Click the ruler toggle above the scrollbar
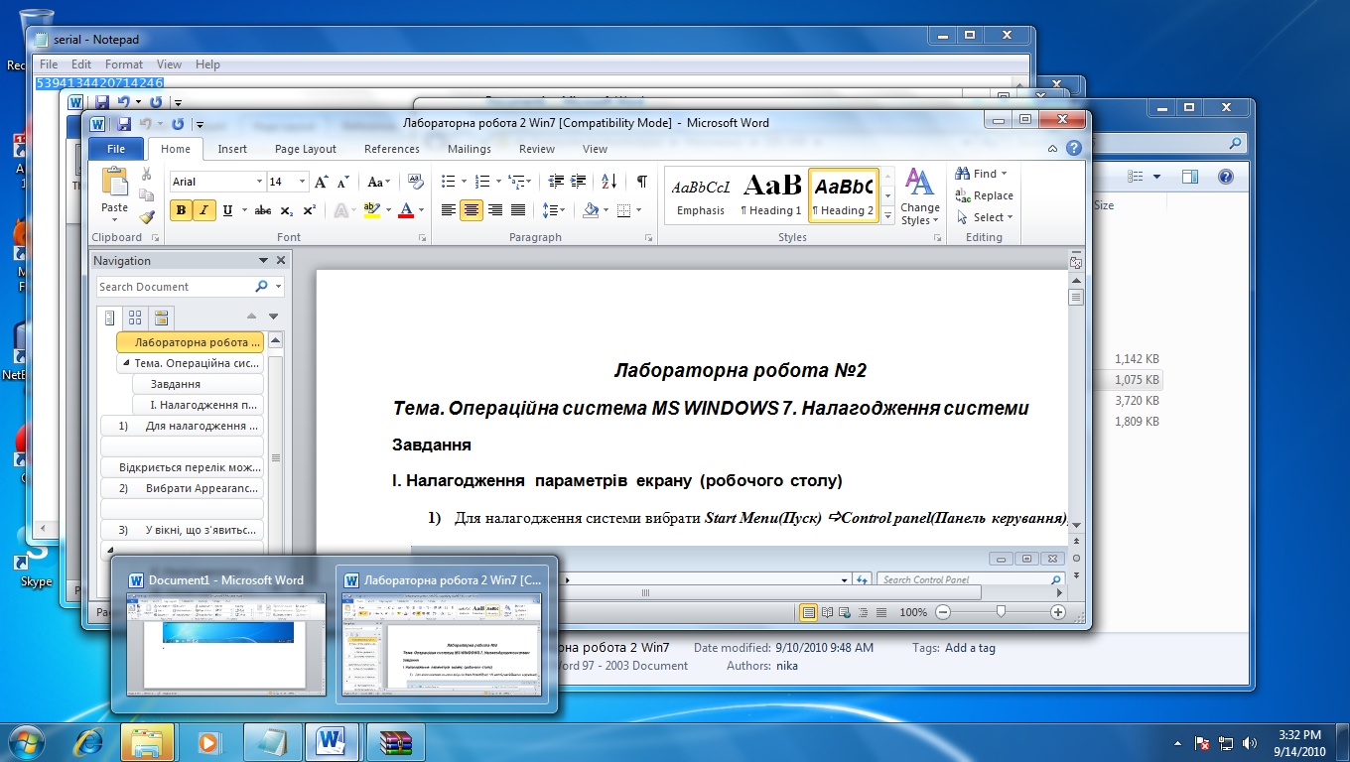Screen dimensions: 1350x762 click(1075, 263)
